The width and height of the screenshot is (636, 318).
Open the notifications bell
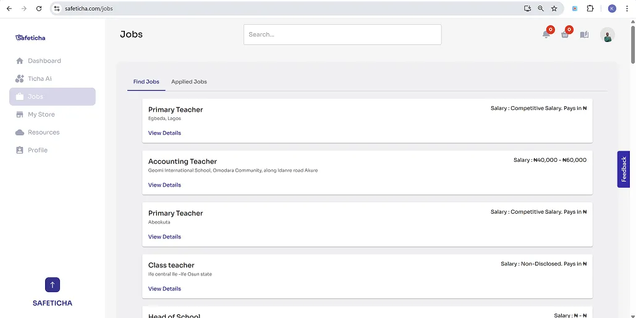[546, 35]
